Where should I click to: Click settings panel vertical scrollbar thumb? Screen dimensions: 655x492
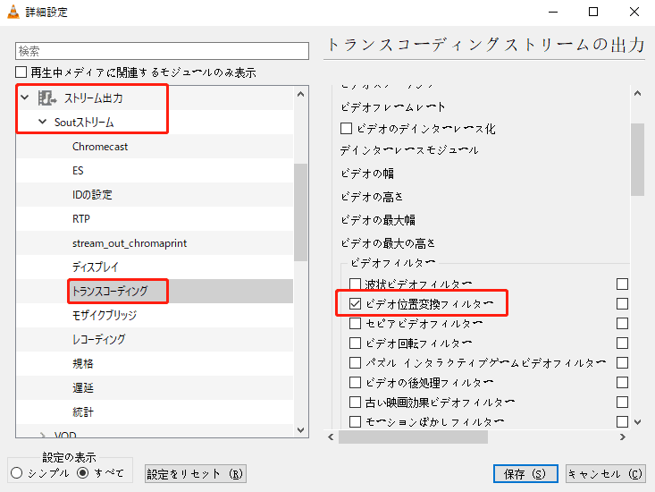[637, 159]
